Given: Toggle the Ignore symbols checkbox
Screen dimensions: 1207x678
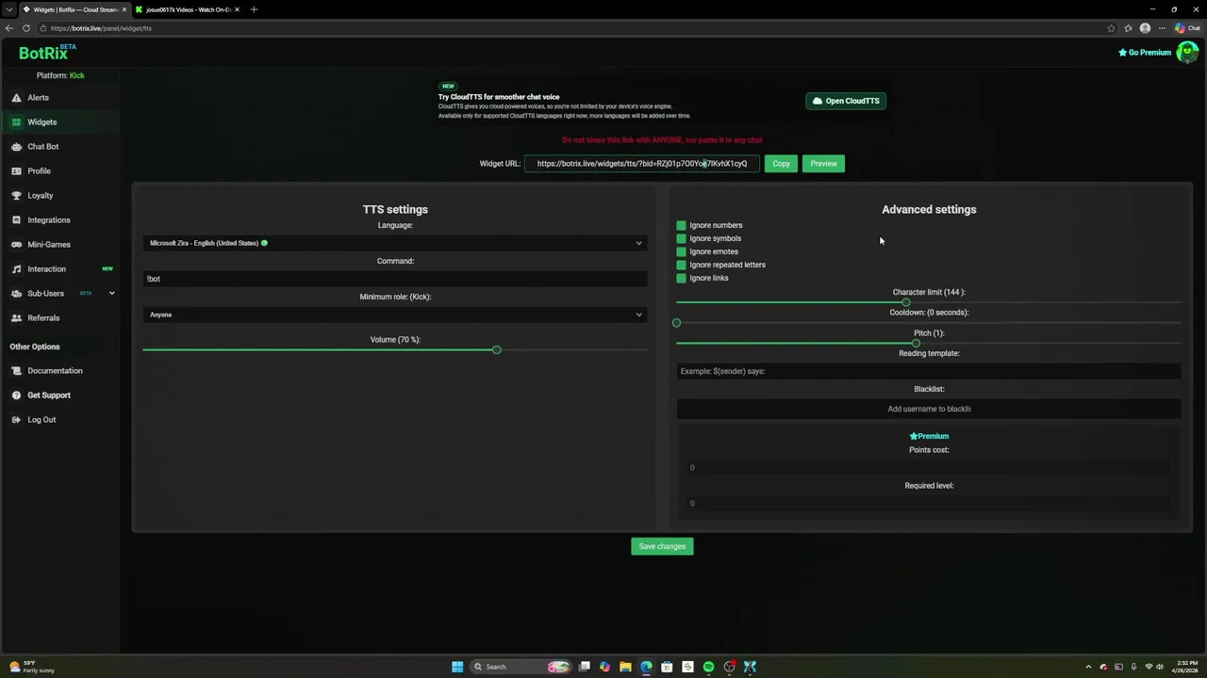Looking at the screenshot, I should pos(681,238).
